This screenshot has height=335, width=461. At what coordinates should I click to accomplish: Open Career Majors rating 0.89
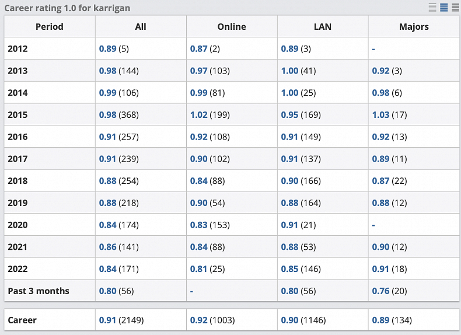click(380, 320)
